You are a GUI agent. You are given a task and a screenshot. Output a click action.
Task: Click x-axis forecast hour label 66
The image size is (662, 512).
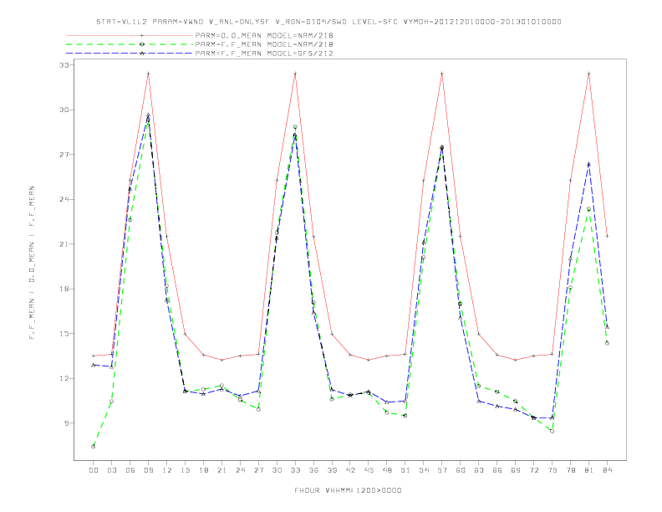pyautogui.click(x=497, y=470)
